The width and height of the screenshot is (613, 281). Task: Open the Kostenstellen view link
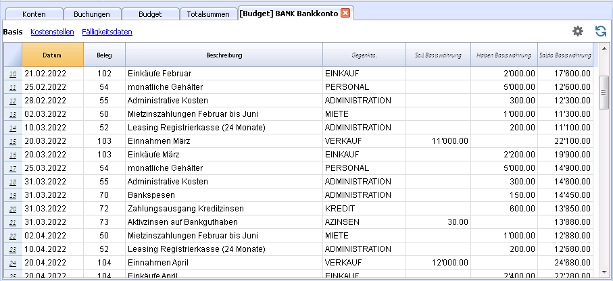(x=53, y=32)
